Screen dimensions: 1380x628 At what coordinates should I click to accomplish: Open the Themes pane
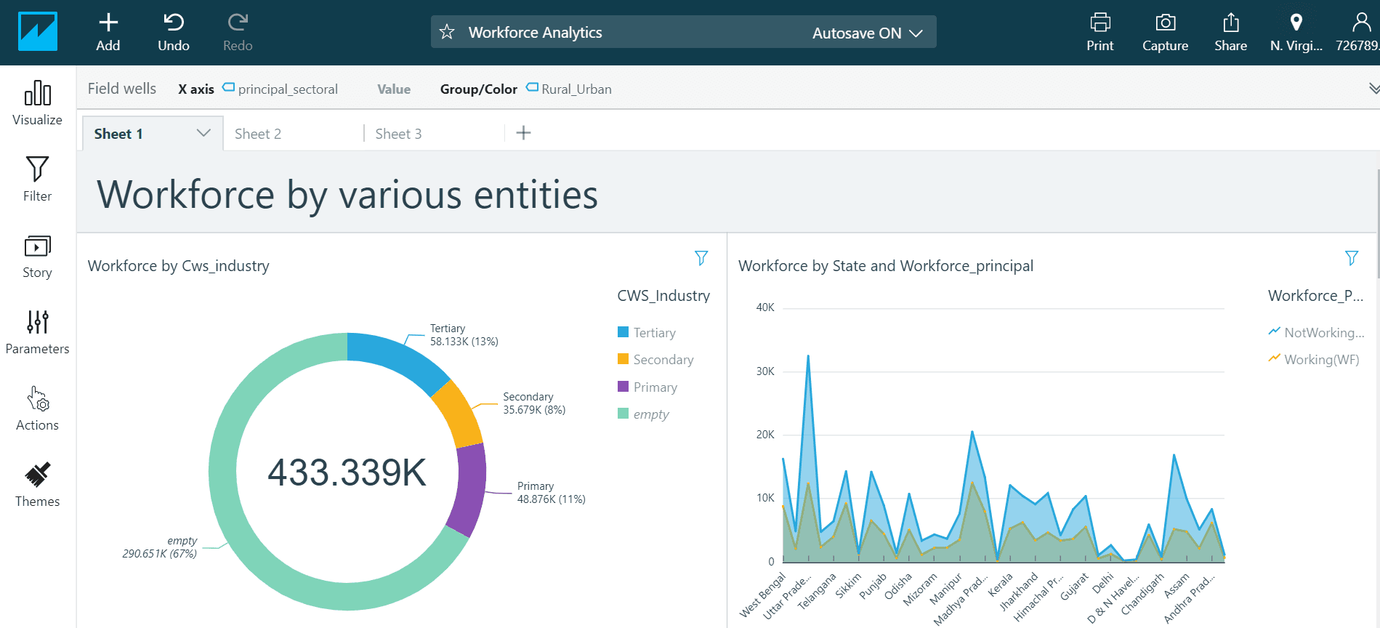pos(38,486)
